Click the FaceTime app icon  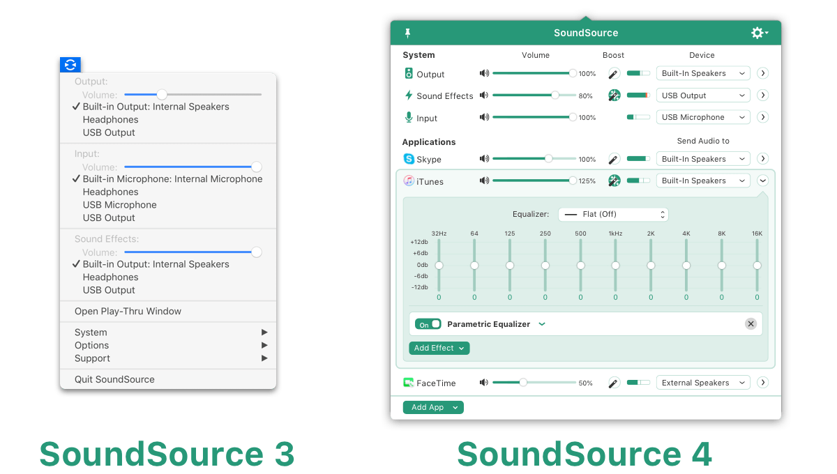click(408, 383)
